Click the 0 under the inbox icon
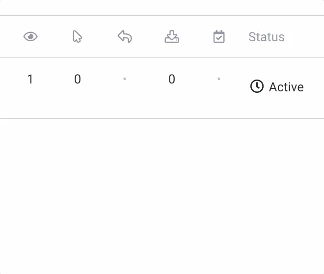 point(172,79)
